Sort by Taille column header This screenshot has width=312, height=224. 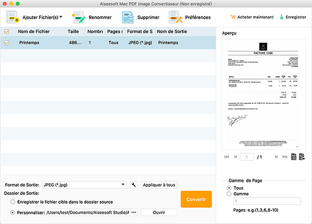(x=75, y=31)
